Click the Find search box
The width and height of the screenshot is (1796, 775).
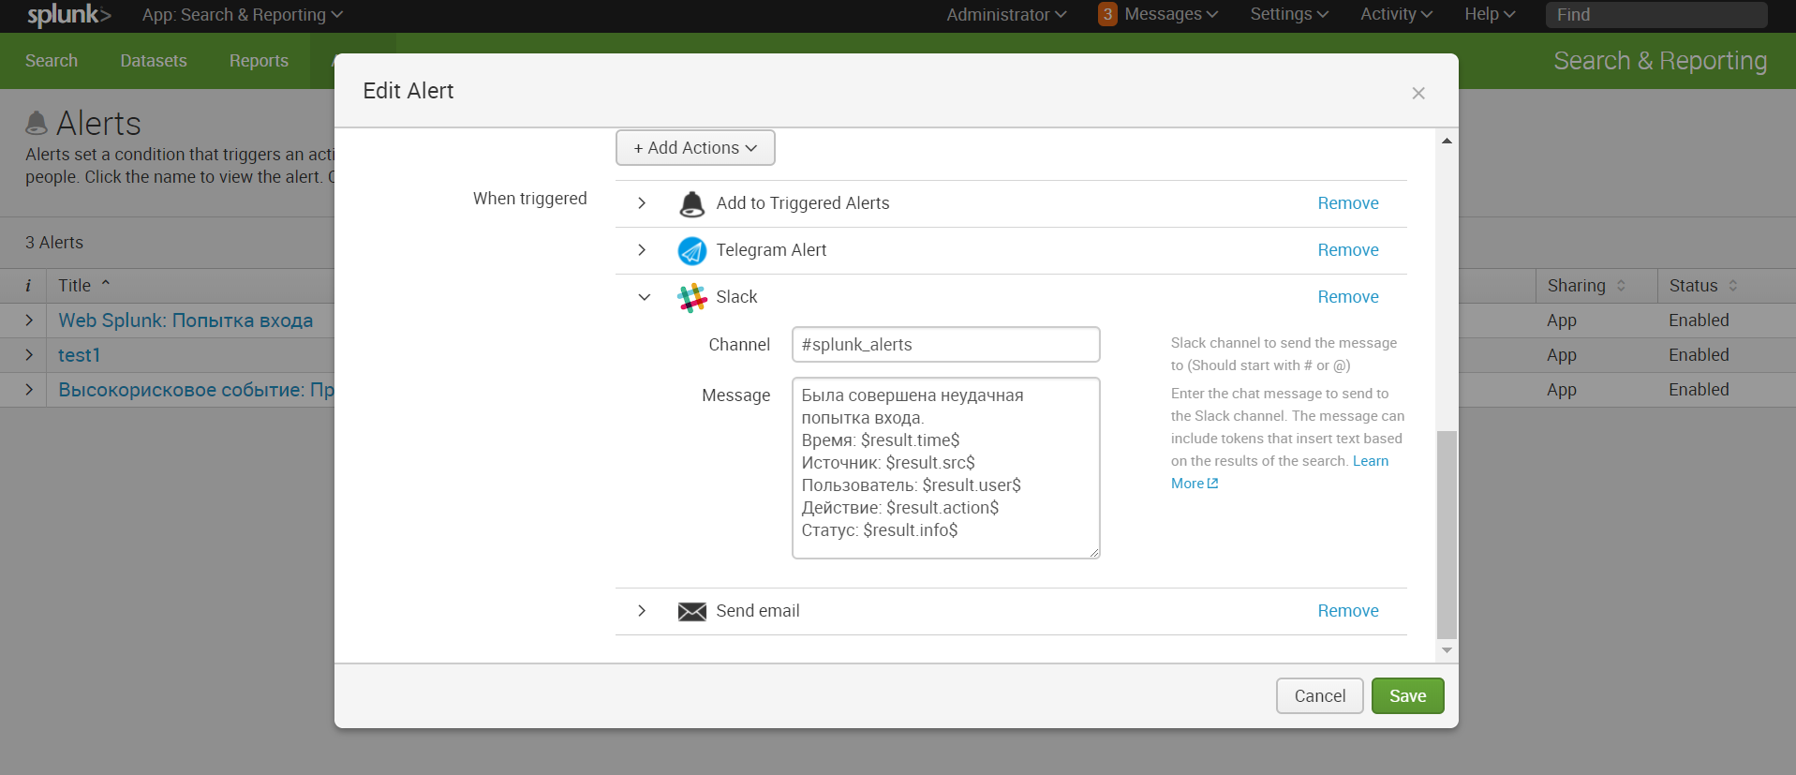(1656, 15)
